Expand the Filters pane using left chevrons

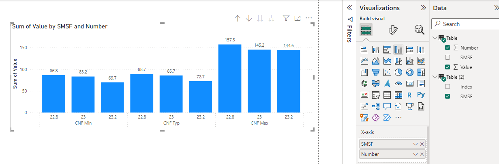tap(349, 8)
